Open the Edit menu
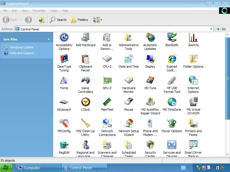This screenshot has width=230, height=172. click(14, 11)
